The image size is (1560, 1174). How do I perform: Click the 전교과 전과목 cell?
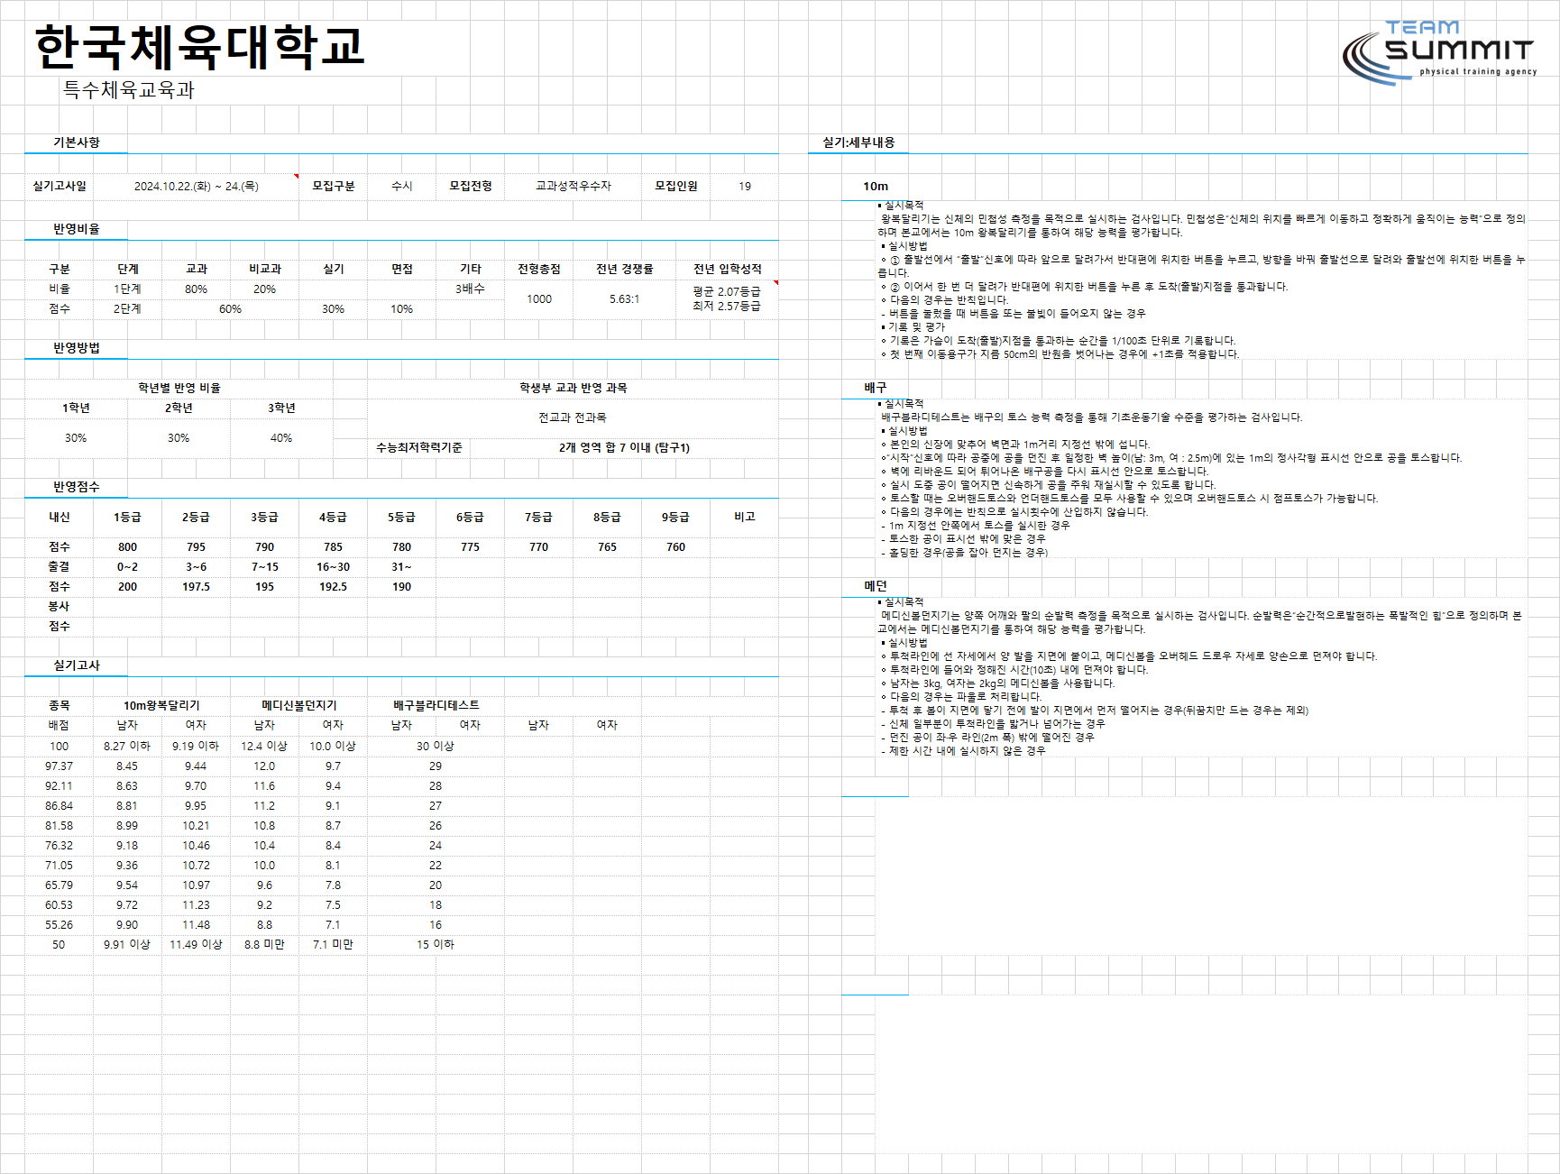click(573, 418)
